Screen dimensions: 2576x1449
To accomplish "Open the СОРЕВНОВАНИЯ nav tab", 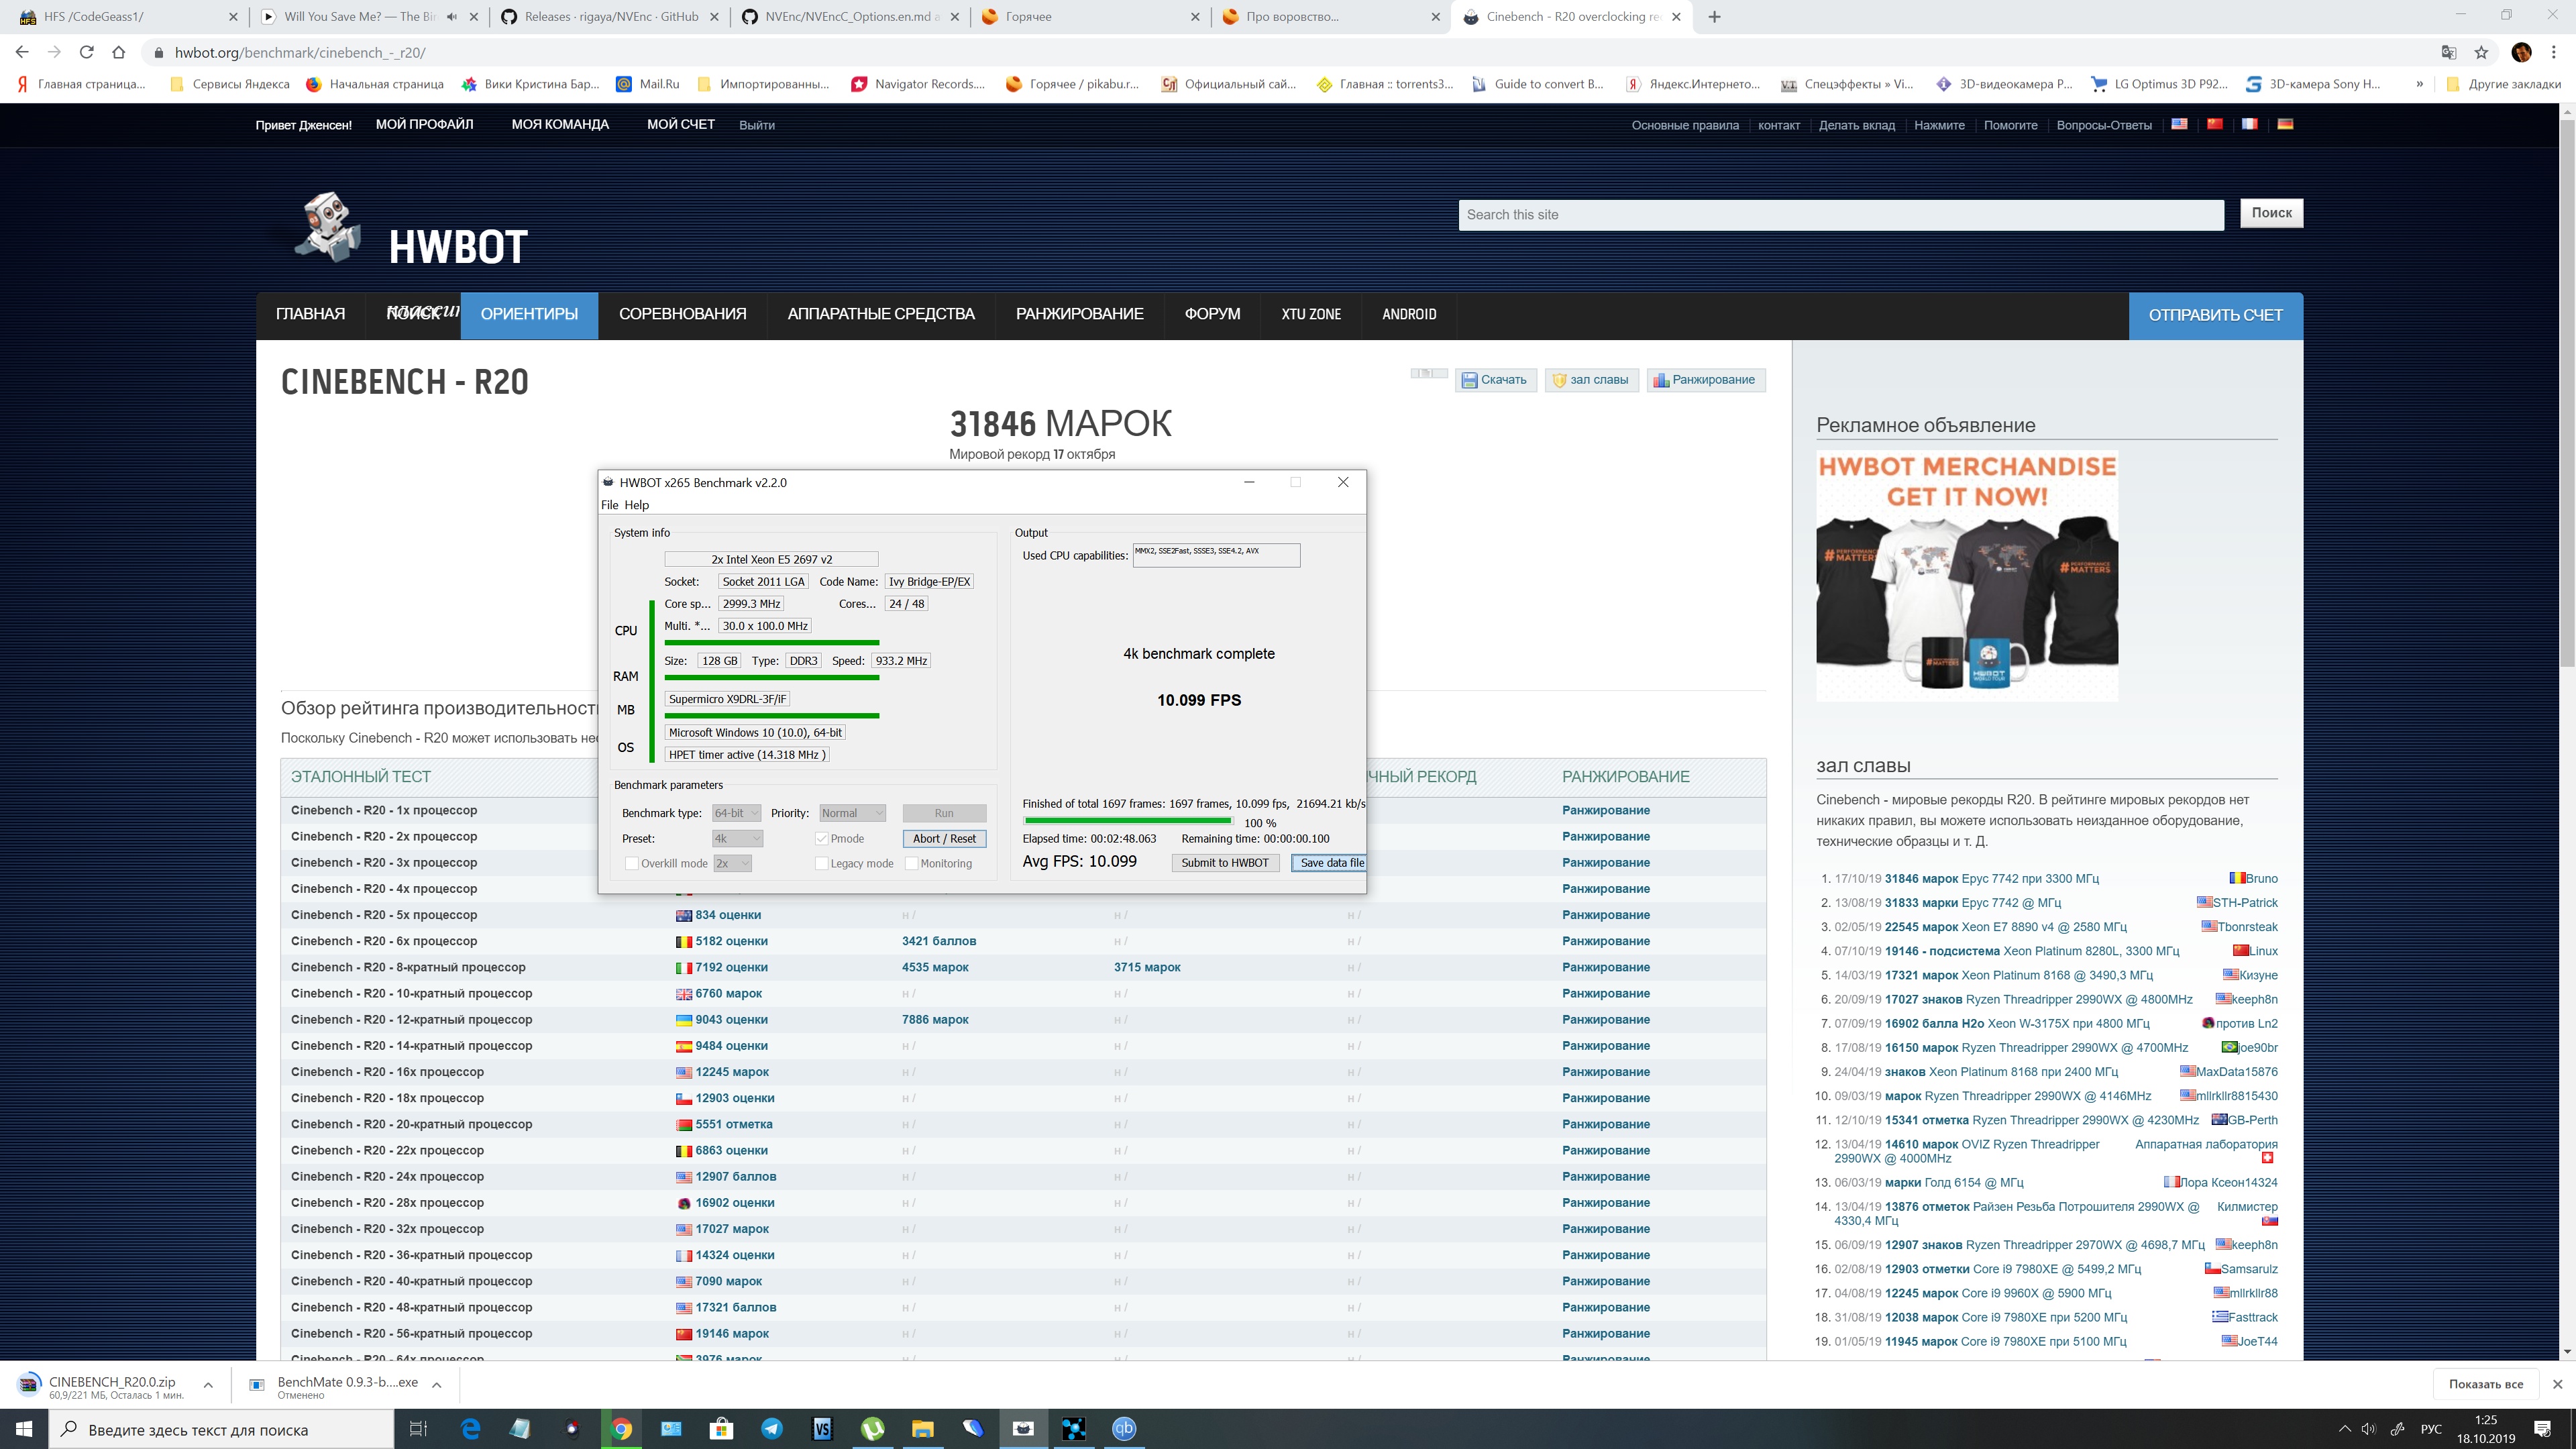I will 682,314.
